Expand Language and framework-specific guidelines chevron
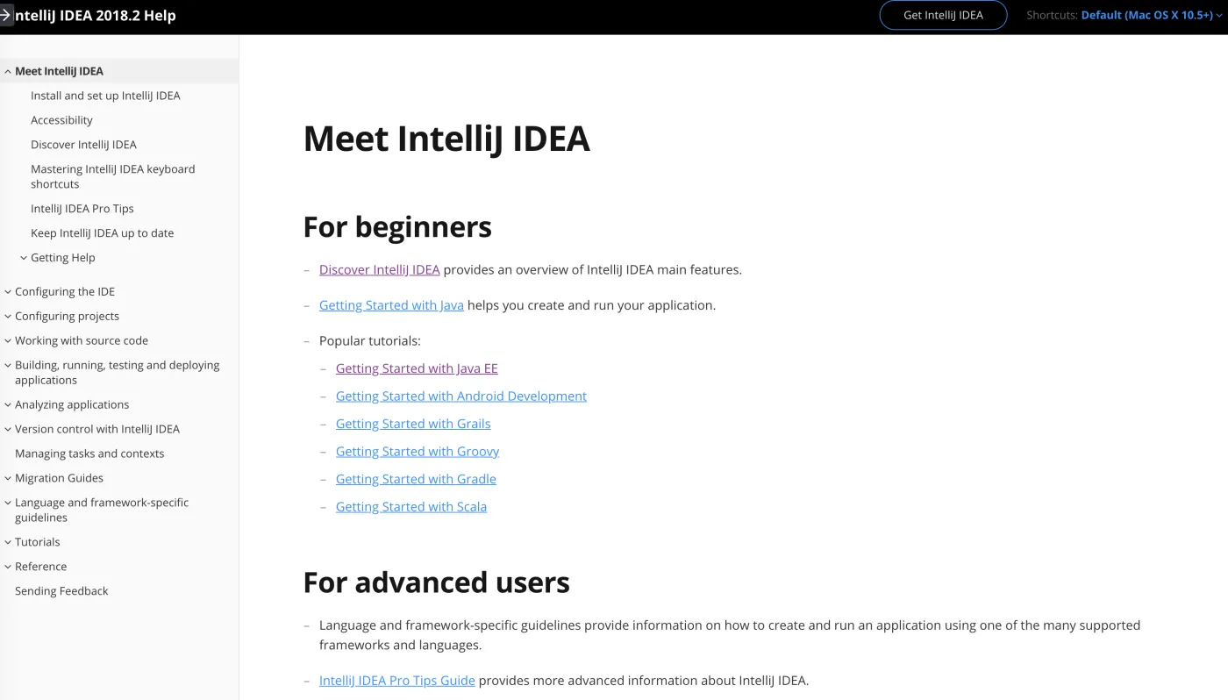The image size is (1228, 700). click(8, 504)
